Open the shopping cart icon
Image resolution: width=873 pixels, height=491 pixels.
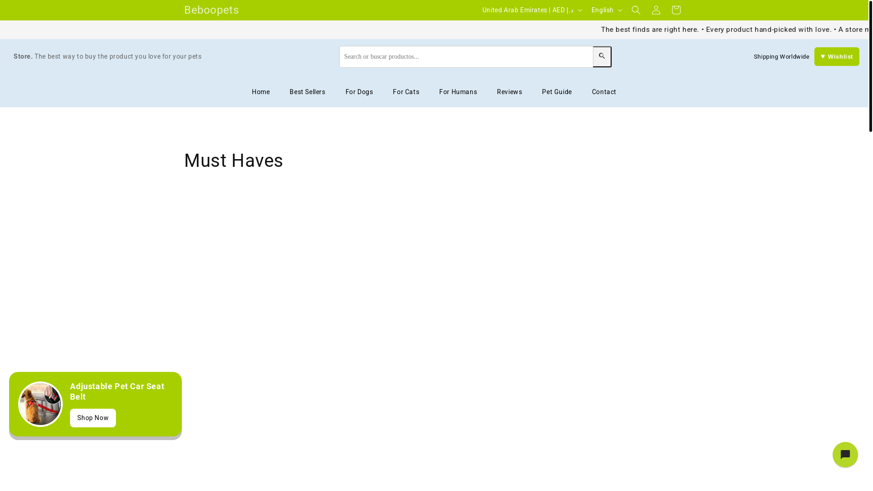pyautogui.click(x=676, y=10)
